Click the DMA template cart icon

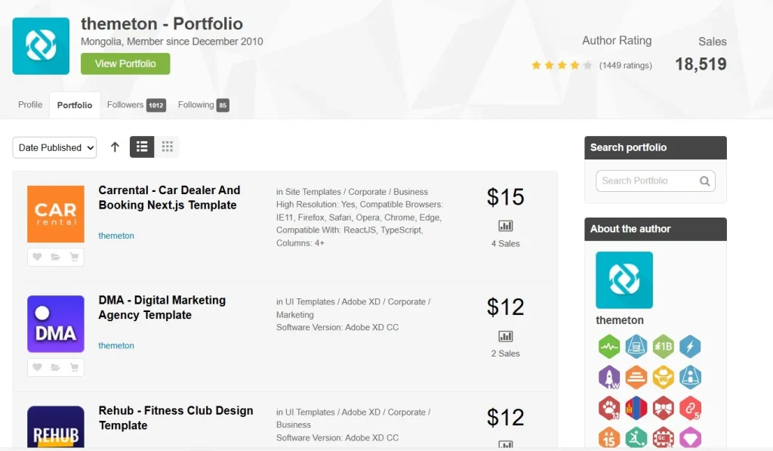click(74, 368)
